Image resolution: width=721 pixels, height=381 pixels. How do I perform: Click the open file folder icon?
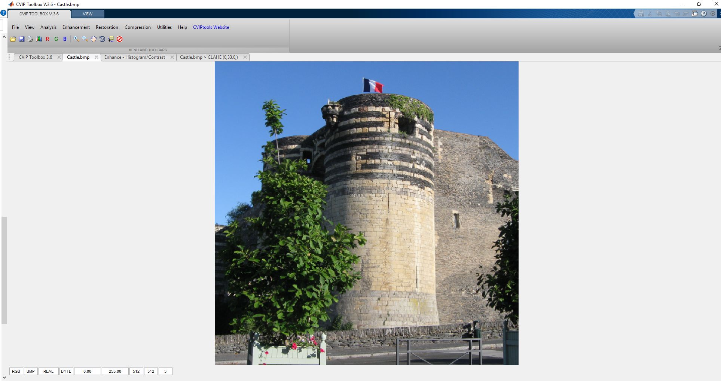click(13, 39)
